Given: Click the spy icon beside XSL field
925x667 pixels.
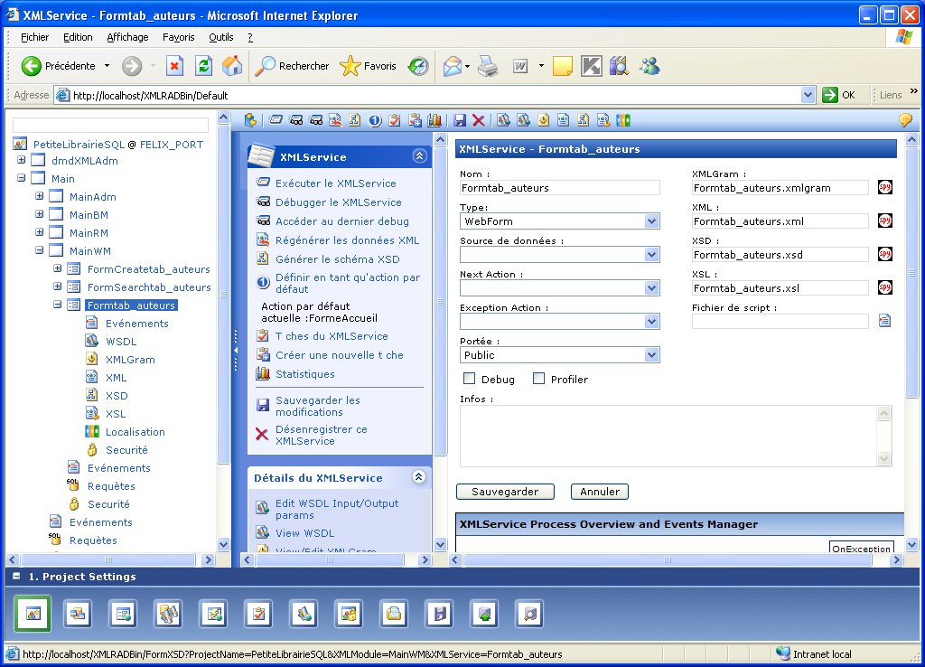Looking at the screenshot, I should [884, 287].
